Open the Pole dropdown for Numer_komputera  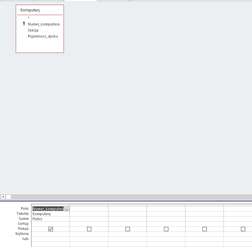click(x=67, y=209)
